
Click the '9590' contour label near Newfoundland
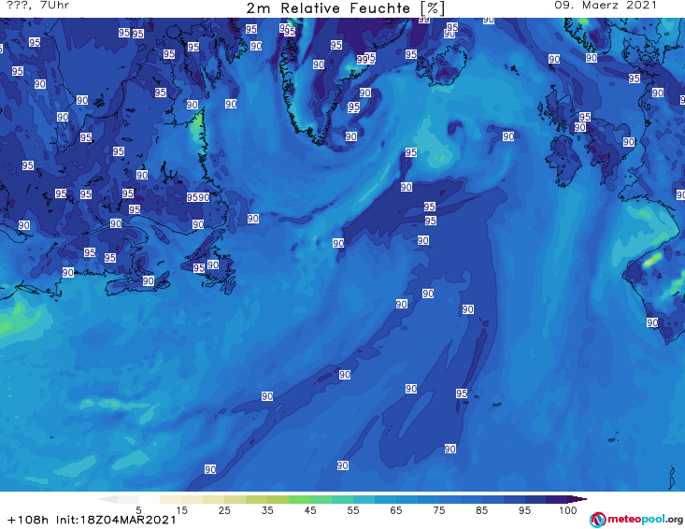(198, 197)
